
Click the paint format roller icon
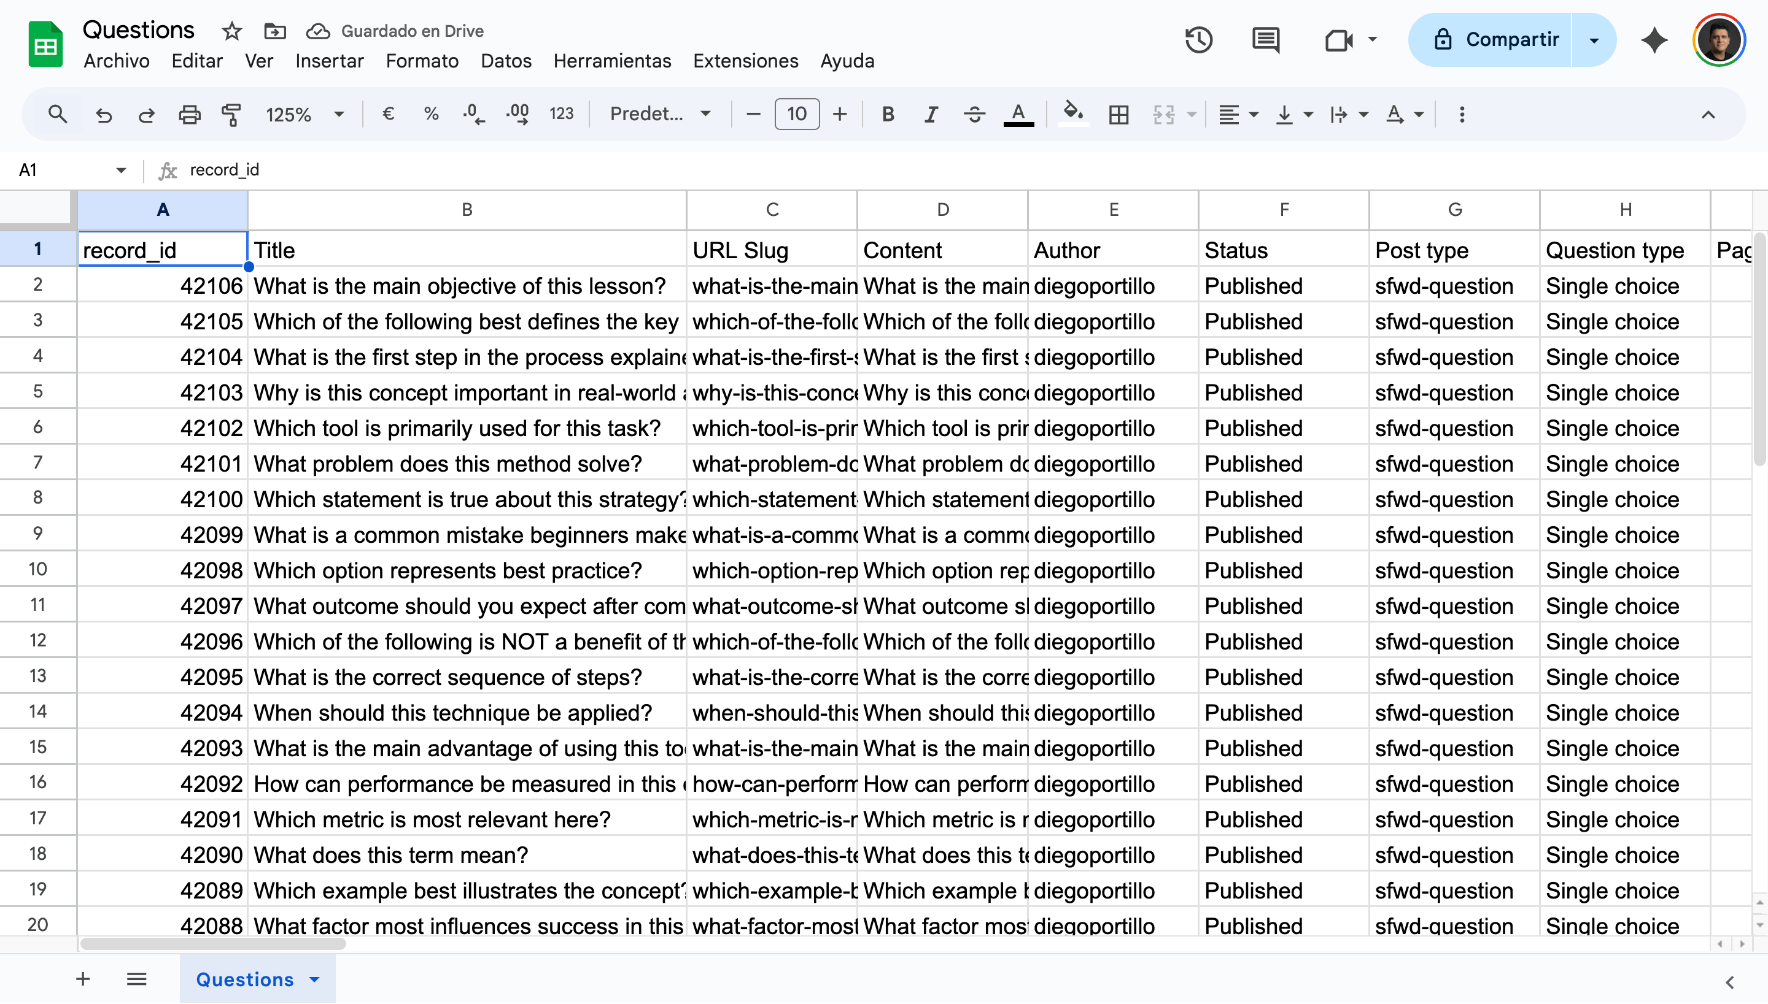(231, 115)
